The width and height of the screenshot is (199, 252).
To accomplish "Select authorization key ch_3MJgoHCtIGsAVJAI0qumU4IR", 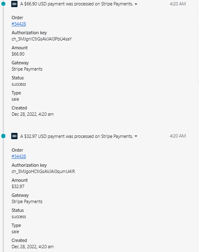I will pos(43,171).
